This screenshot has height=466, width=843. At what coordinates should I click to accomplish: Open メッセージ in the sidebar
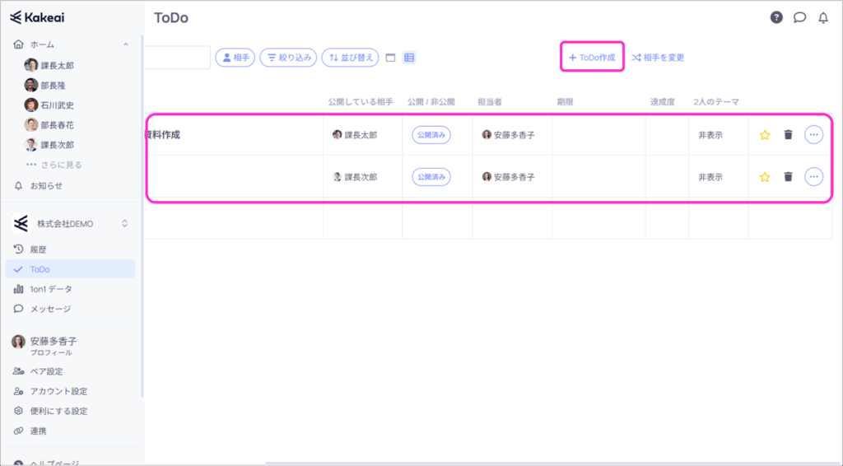(50, 309)
